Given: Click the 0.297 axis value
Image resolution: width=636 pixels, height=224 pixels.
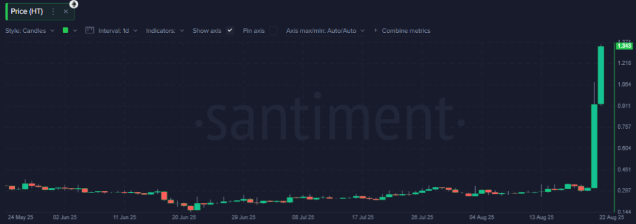Looking at the screenshot, I should pyautogui.click(x=624, y=191).
